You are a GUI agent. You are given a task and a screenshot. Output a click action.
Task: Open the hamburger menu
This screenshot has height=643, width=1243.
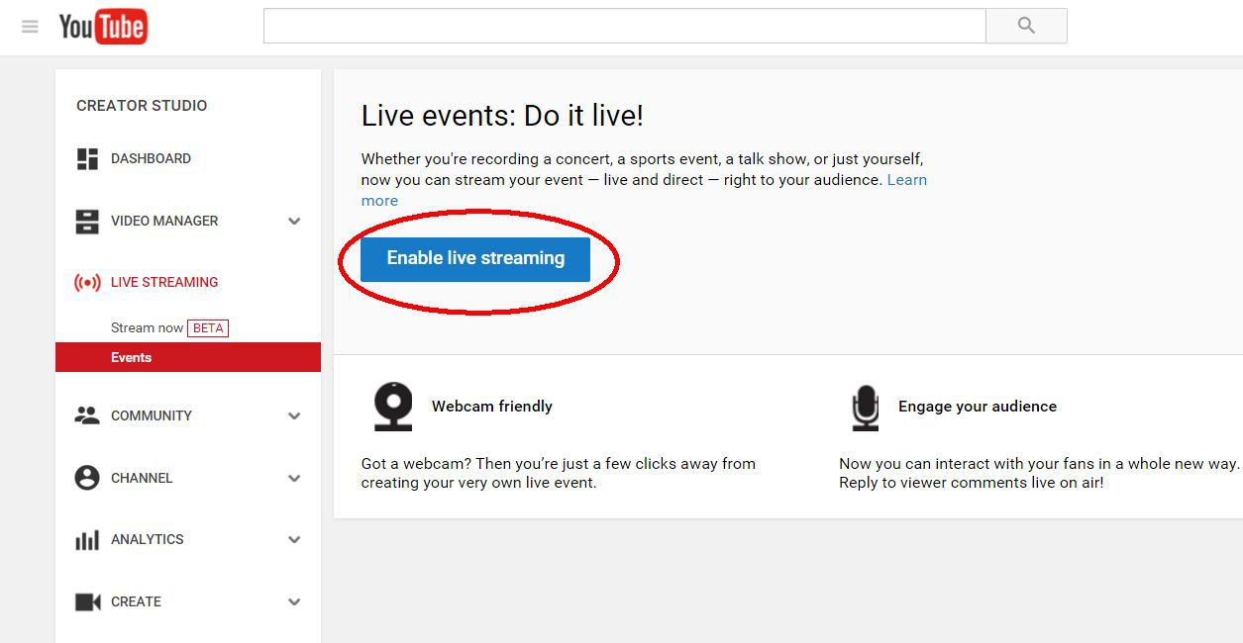pyautogui.click(x=30, y=27)
